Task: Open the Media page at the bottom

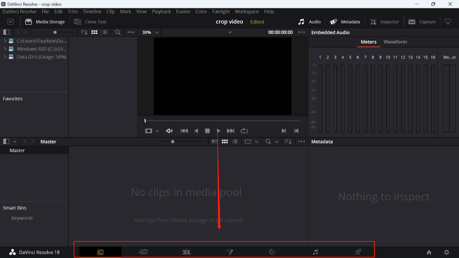Action: pos(101,252)
